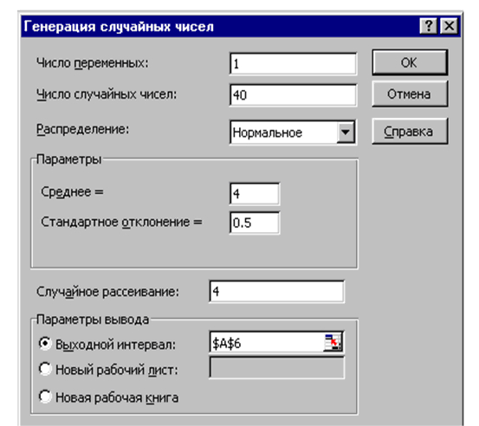Click the Число случайных чисел field
The height and width of the screenshot is (426, 479).
point(293,95)
